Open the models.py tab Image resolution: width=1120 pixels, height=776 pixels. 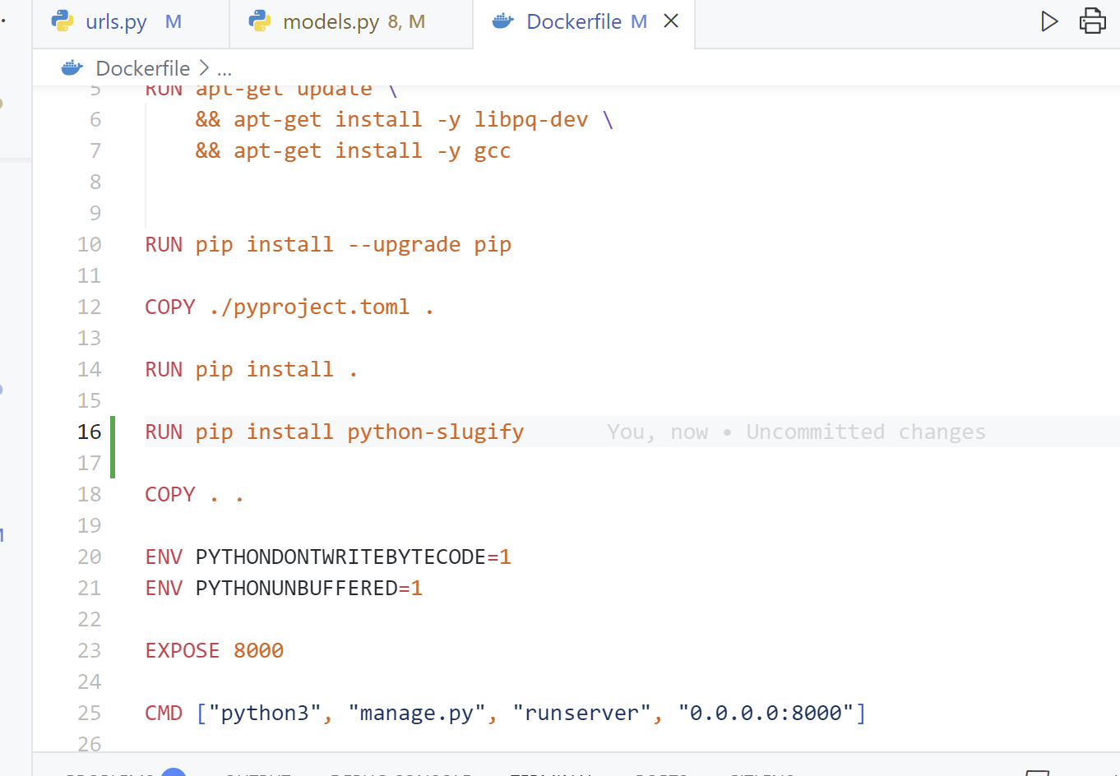coord(331,22)
